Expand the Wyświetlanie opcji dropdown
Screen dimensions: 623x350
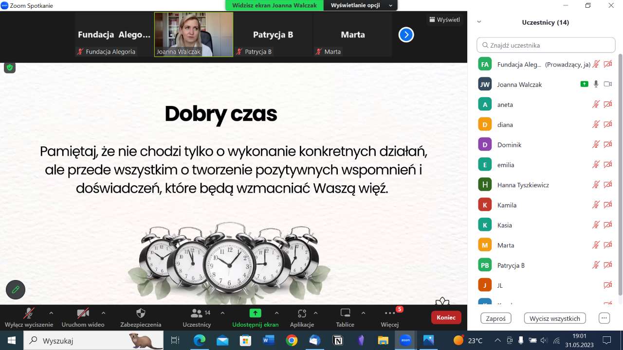(362, 5)
